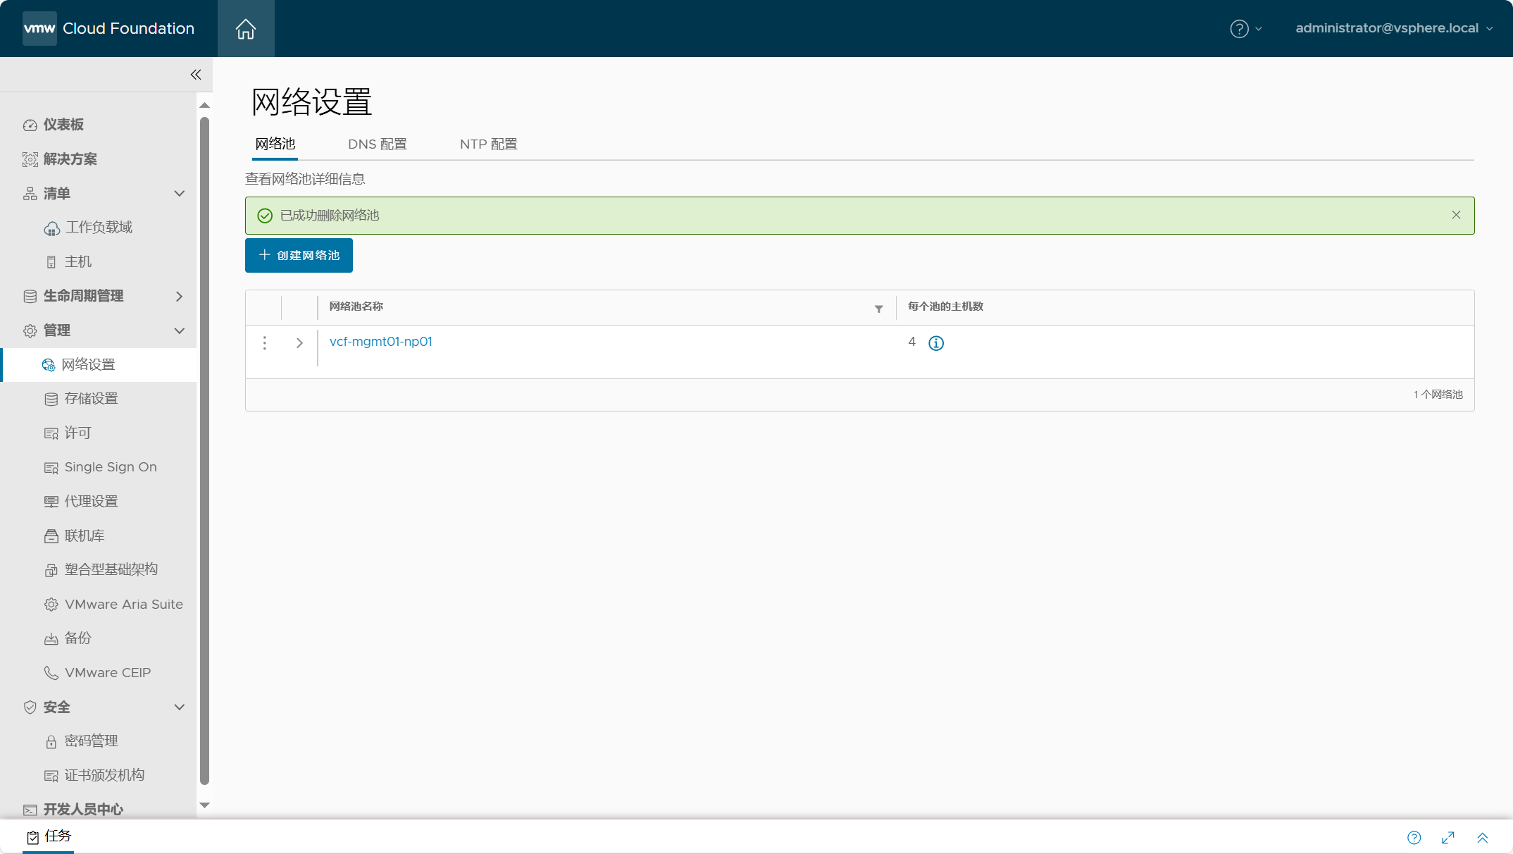Click the 存储设置 database icon
The image size is (1513, 854).
(51, 400)
